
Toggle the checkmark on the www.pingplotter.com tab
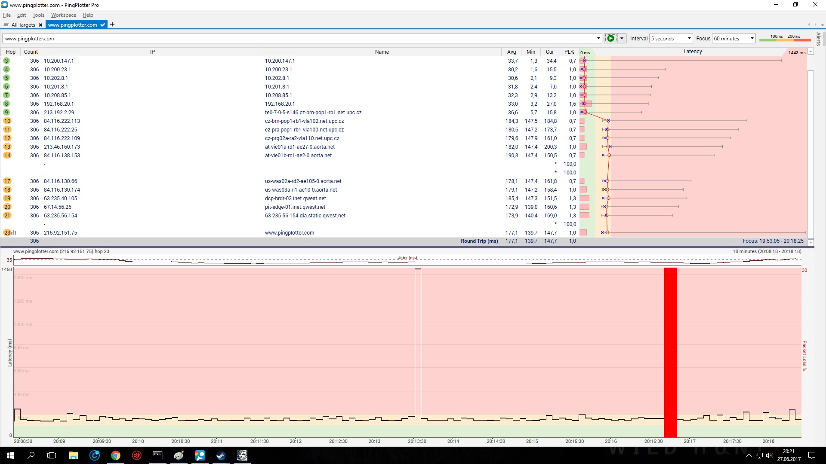[x=102, y=25]
